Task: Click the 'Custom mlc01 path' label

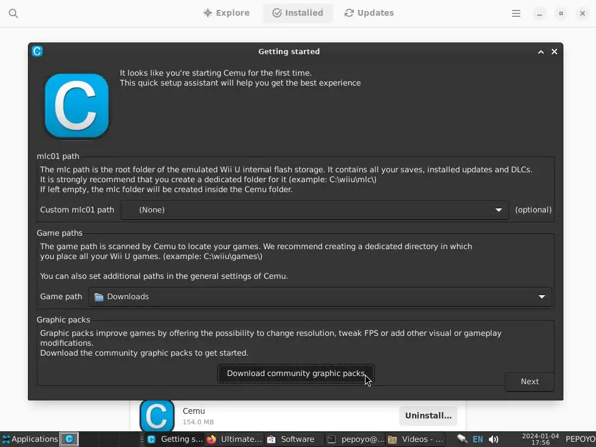Action: 77,210
